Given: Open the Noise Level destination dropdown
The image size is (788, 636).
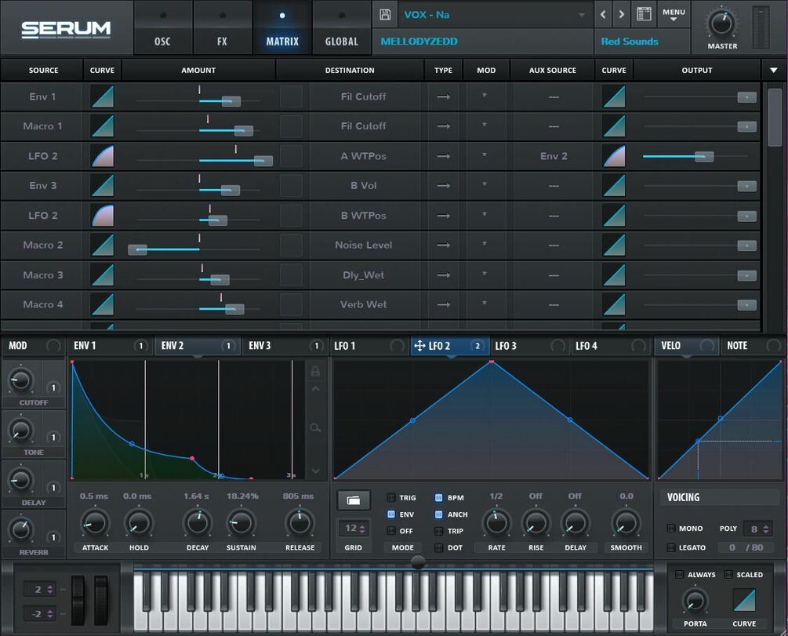Looking at the screenshot, I should click(x=363, y=245).
